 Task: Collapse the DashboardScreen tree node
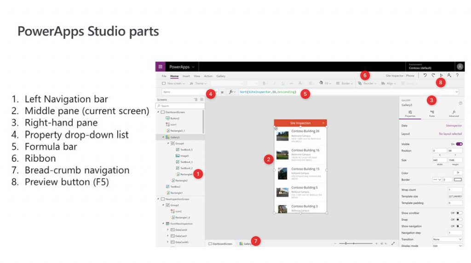pos(158,112)
